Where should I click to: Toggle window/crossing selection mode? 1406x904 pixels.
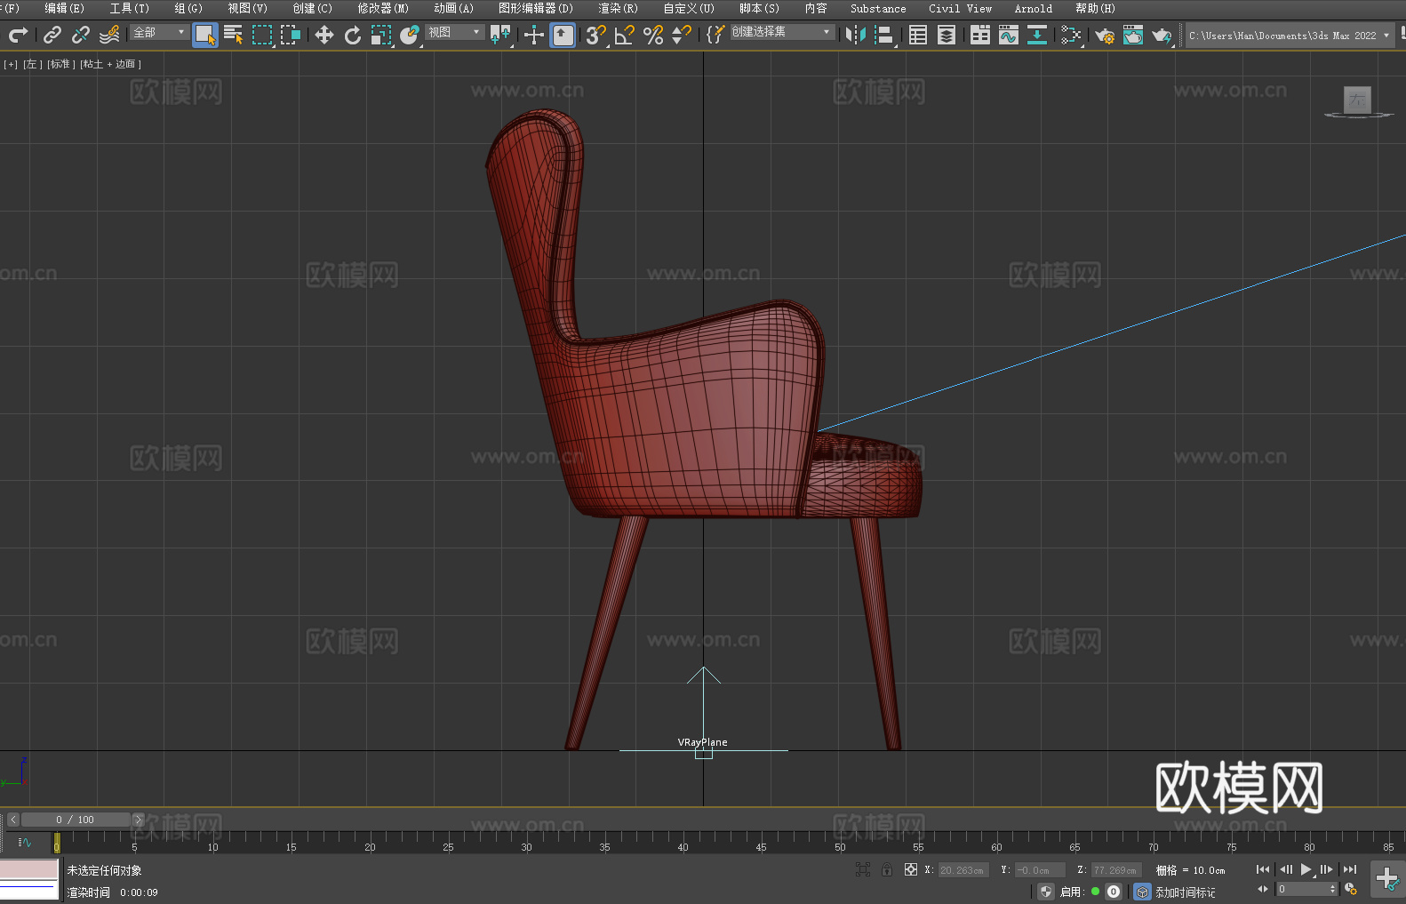point(291,35)
